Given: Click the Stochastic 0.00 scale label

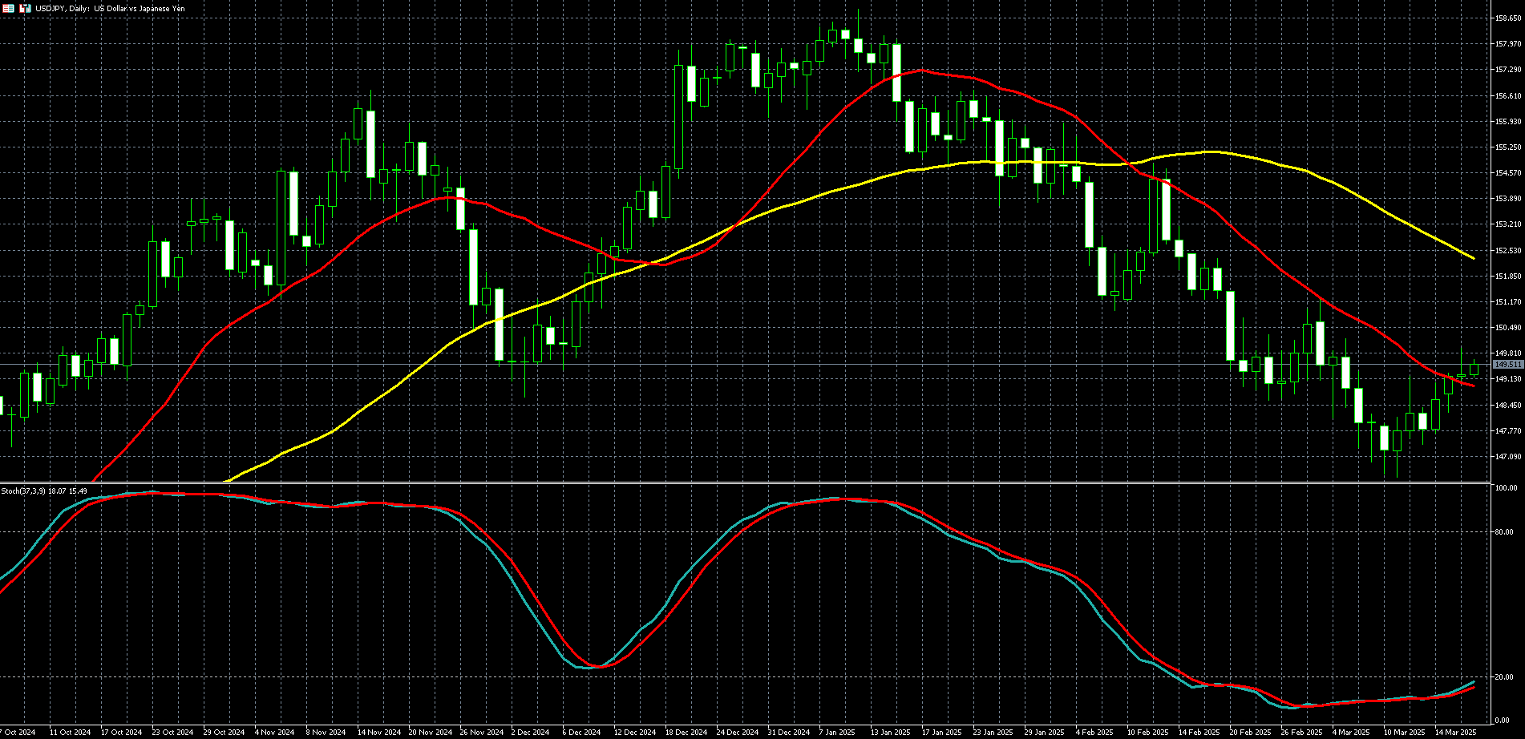Looking at the screenshot, I should (1503, 721).
